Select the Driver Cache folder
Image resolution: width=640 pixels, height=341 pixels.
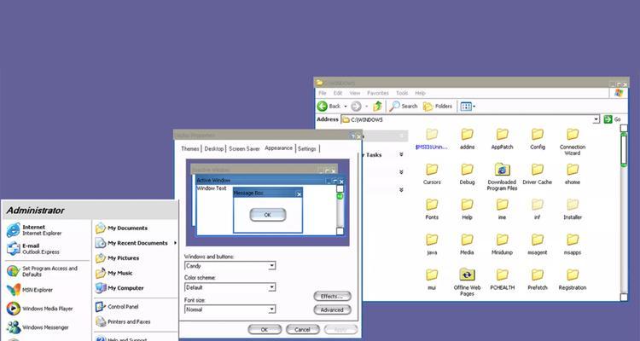(537, 174)
